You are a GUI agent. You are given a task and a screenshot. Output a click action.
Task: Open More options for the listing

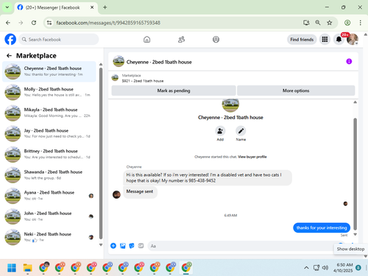pyautogui.click(x=296, y=91)
